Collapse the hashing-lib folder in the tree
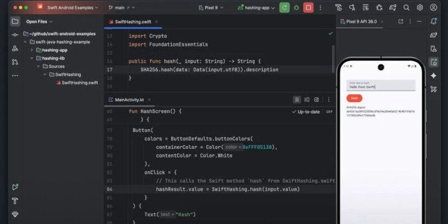Screen dimensions: 448x224 coord(31,58)
